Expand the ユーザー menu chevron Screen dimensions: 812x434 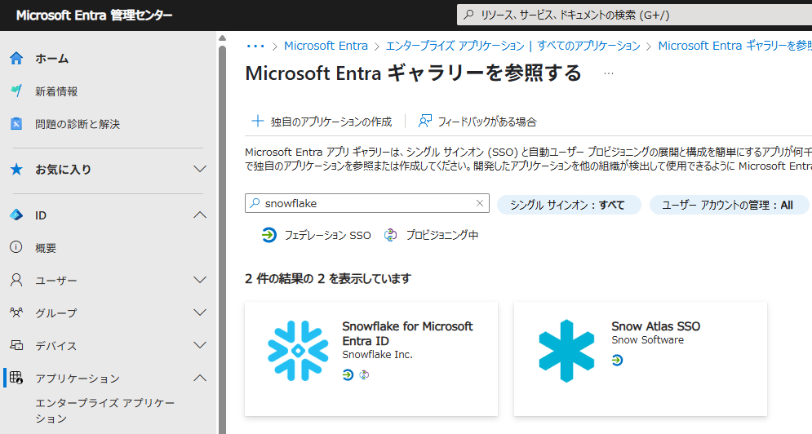[200, 280]
